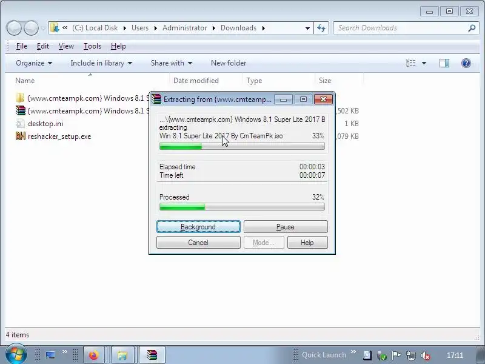Viewport: 485px width, 364px height.
Task: Switch to the WinRAR taskbar button
Action: pyautogui.click(x=152, y=355)
